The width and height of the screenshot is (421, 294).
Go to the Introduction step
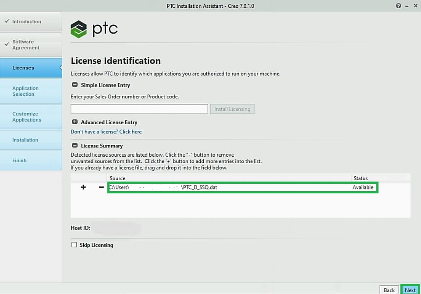(x=31, y=21)
